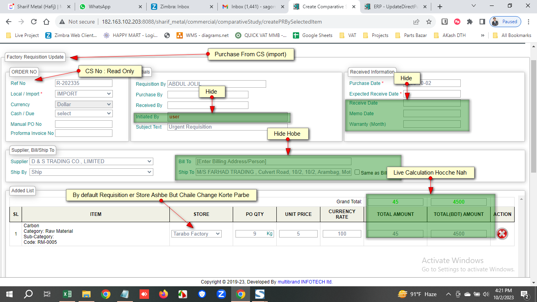This screenshot has width=537, height=302.
Task: Toggle the Same as Bill To checkbox
Action: tap(357, 172)
